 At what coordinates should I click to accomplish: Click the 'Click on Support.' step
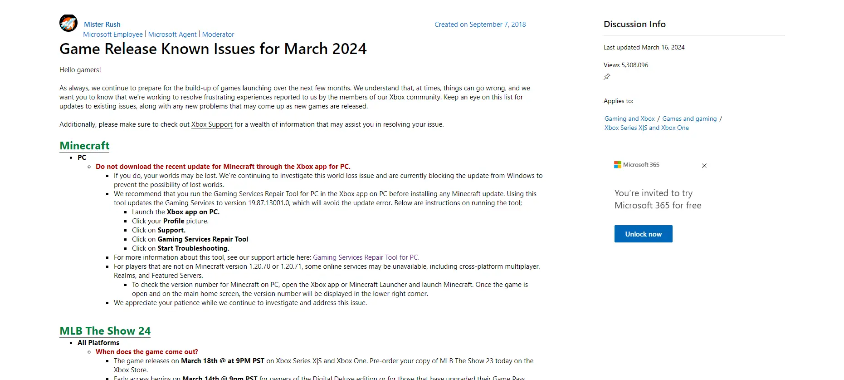159,230
